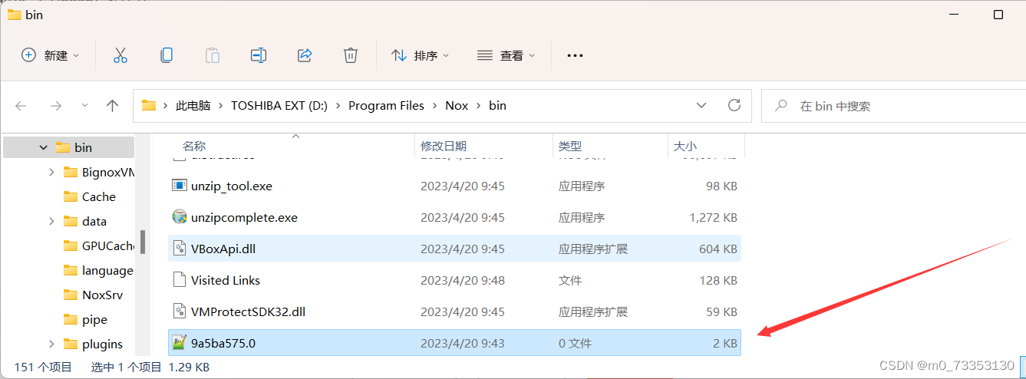Screen dimensions: 1026x379
Task: Click Visited Links file icon
Action: point(180,280)
